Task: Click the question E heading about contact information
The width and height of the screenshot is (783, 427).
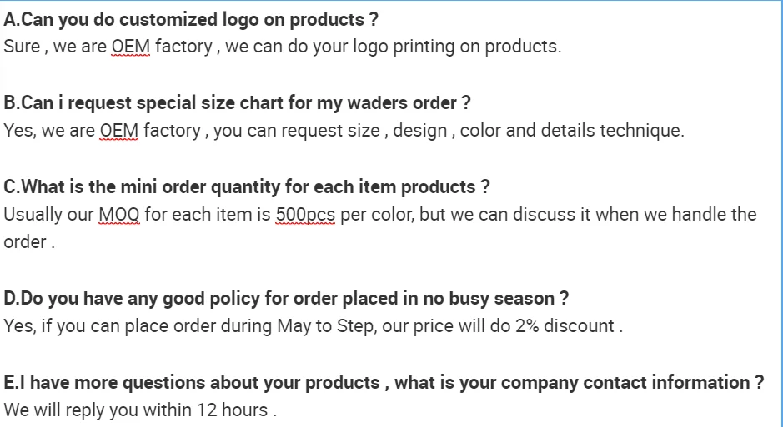Action: 384,383
